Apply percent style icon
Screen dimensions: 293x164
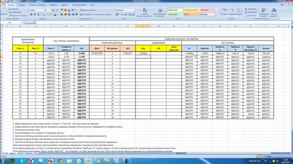[122, 15]
